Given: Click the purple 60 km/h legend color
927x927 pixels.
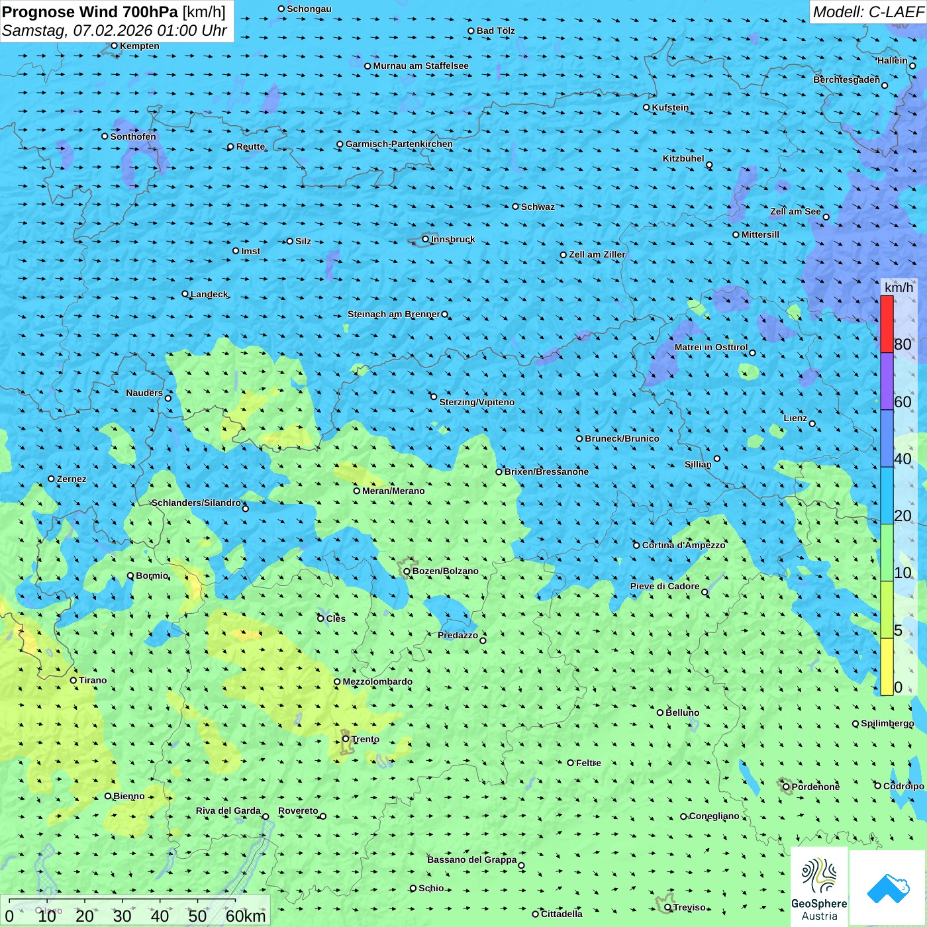Looking at the screenshot, I should (887, 381).
